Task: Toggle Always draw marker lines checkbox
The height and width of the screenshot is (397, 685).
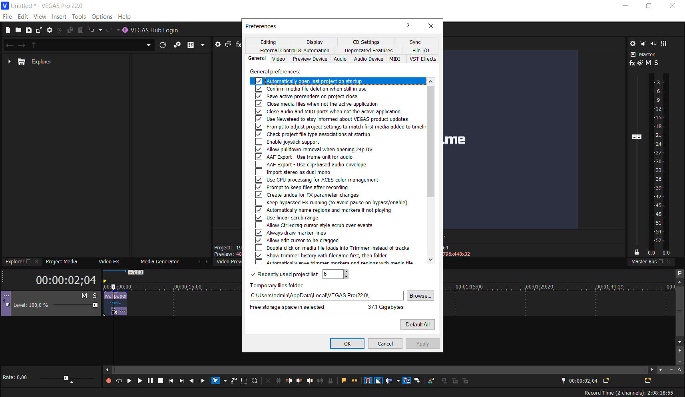Action: click(x=259, y=233)
